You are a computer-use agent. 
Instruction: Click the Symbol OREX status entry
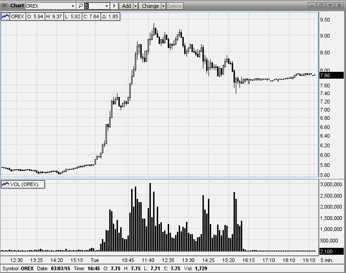click(18, 268)
